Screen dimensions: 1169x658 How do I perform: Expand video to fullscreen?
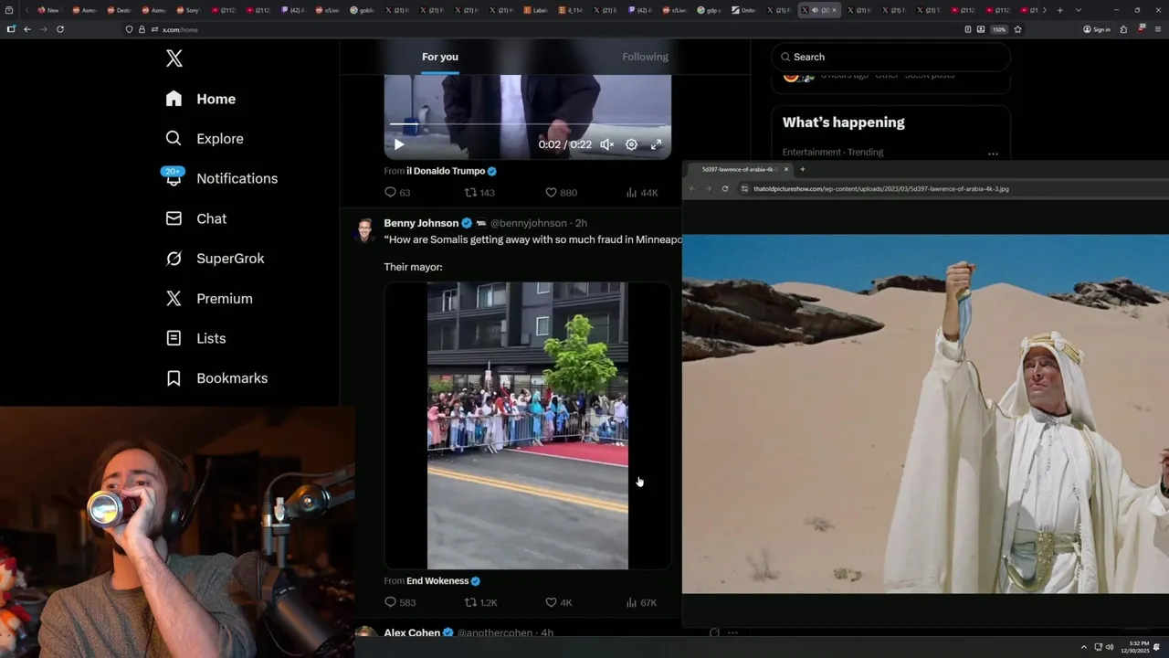(656, 144)
